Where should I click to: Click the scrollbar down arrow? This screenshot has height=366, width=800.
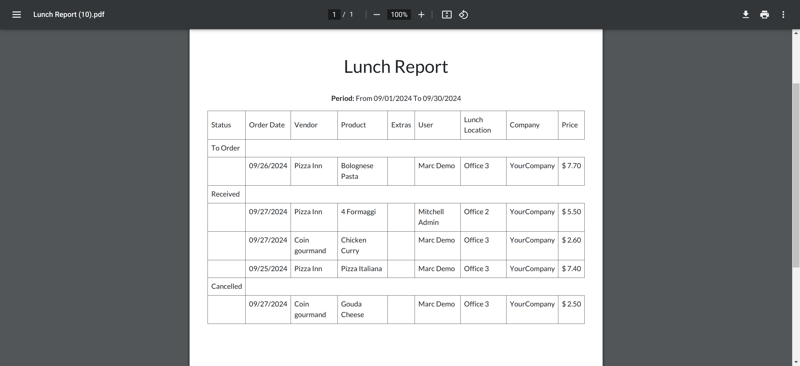point(796,362)
